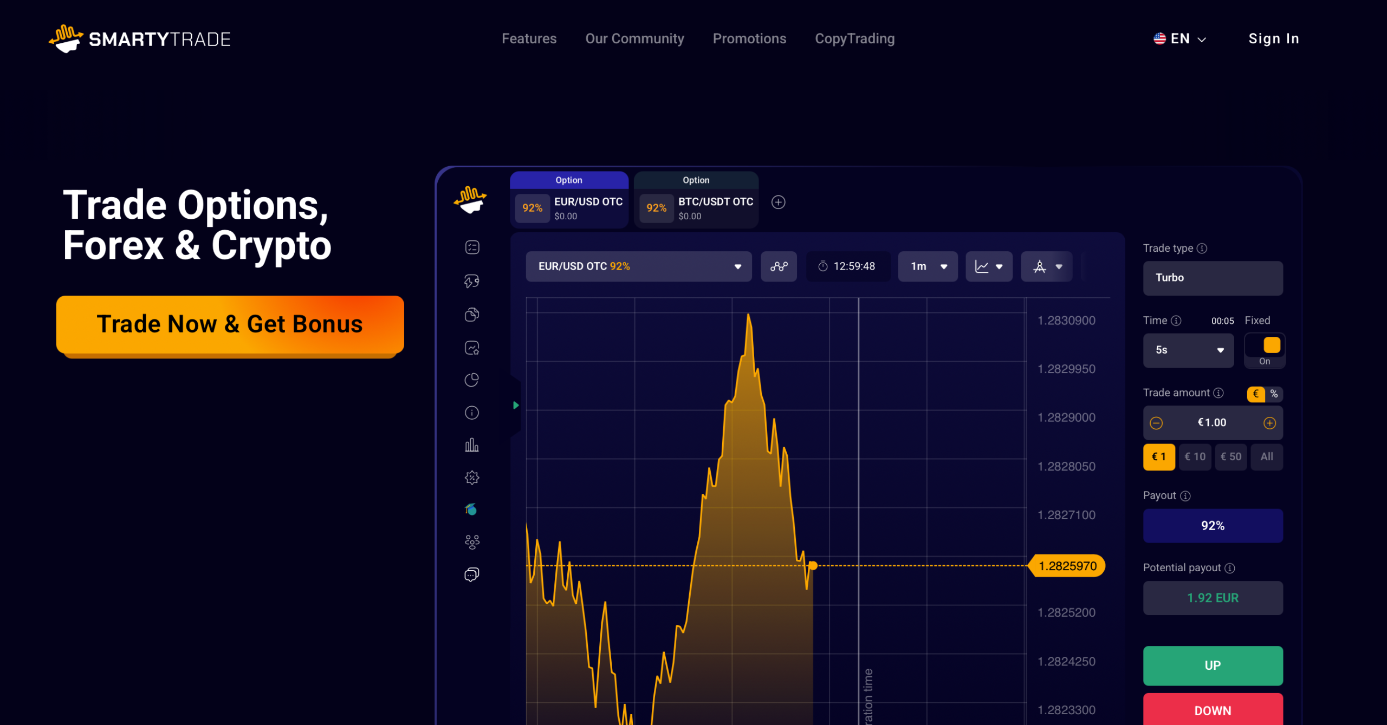Click the connected-nodes icon in the chart toolbar
1387x725 pixels.
pyautogui.click(x=779, y=266)
